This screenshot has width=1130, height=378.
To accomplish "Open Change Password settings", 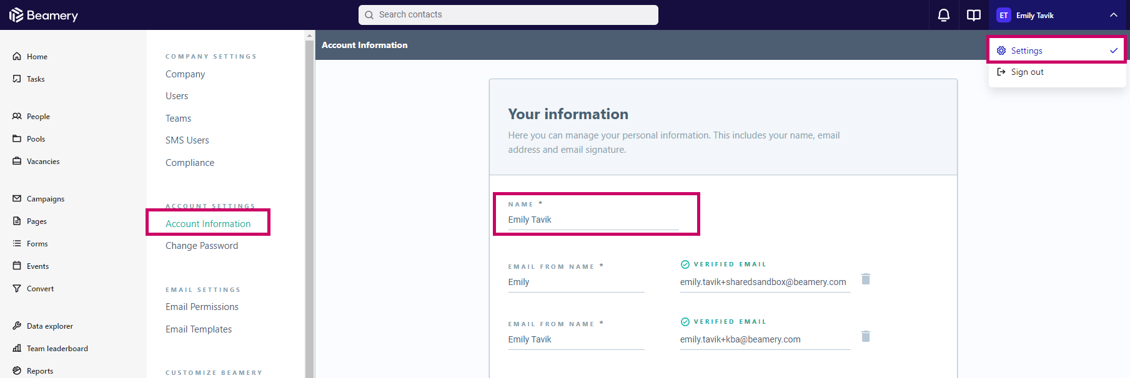I will 201,246.
